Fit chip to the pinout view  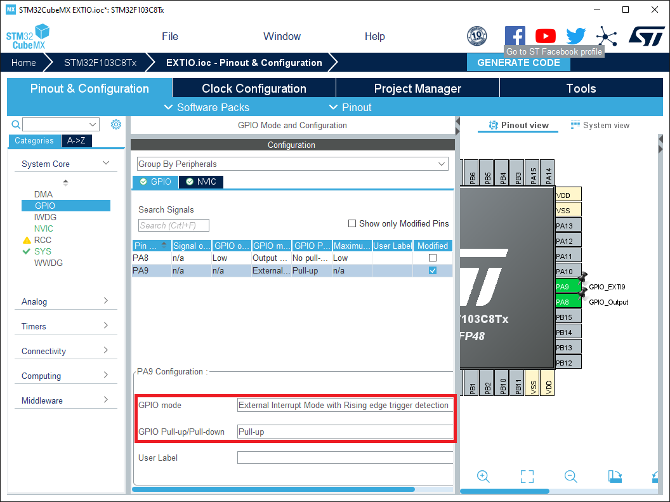tap(527, 477)
